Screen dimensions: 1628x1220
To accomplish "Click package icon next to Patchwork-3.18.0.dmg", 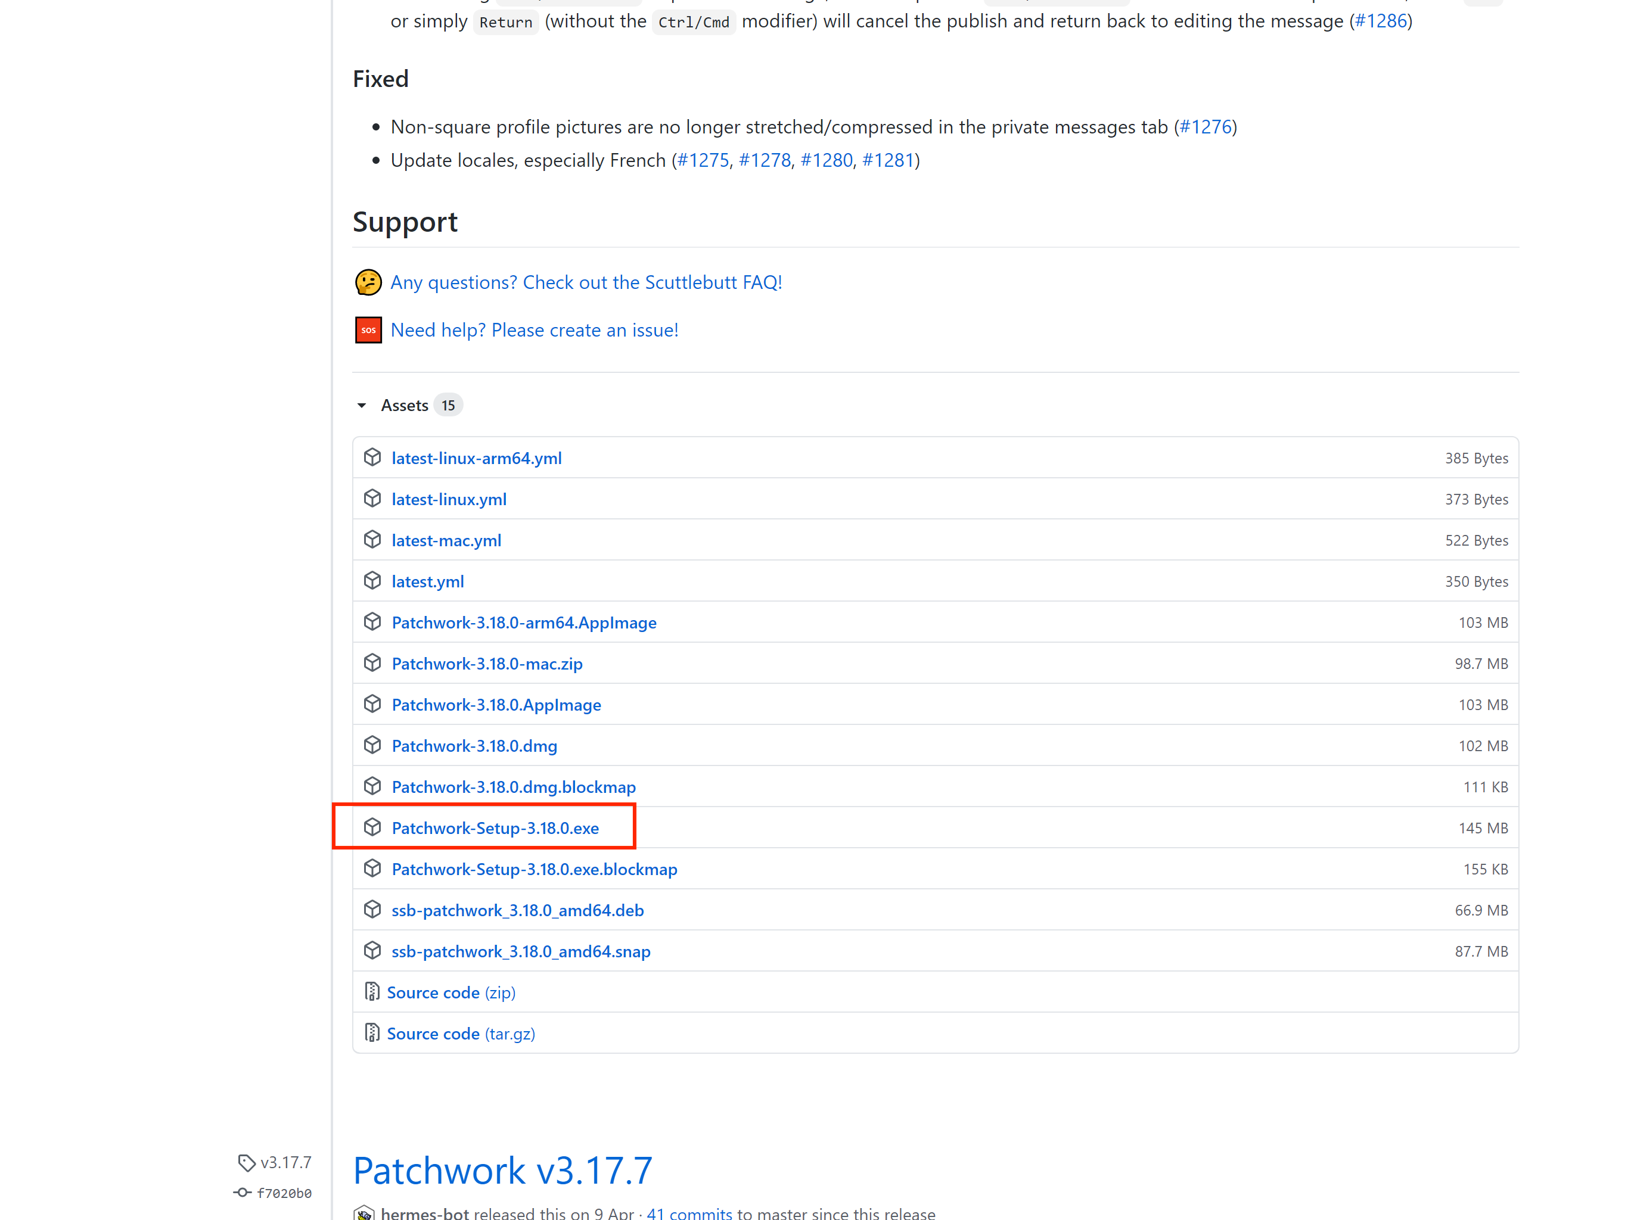I will (x=372, y=745).
